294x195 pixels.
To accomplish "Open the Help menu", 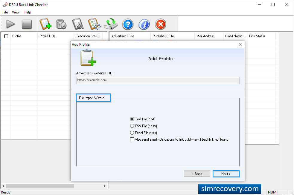I will pyautogui.click(x=27, y=12).
